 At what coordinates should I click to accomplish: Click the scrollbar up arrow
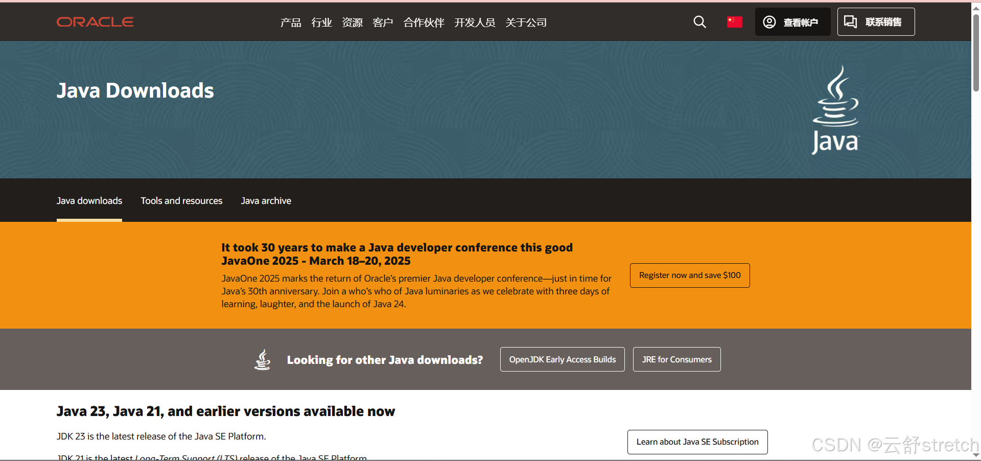coord(976,8)
